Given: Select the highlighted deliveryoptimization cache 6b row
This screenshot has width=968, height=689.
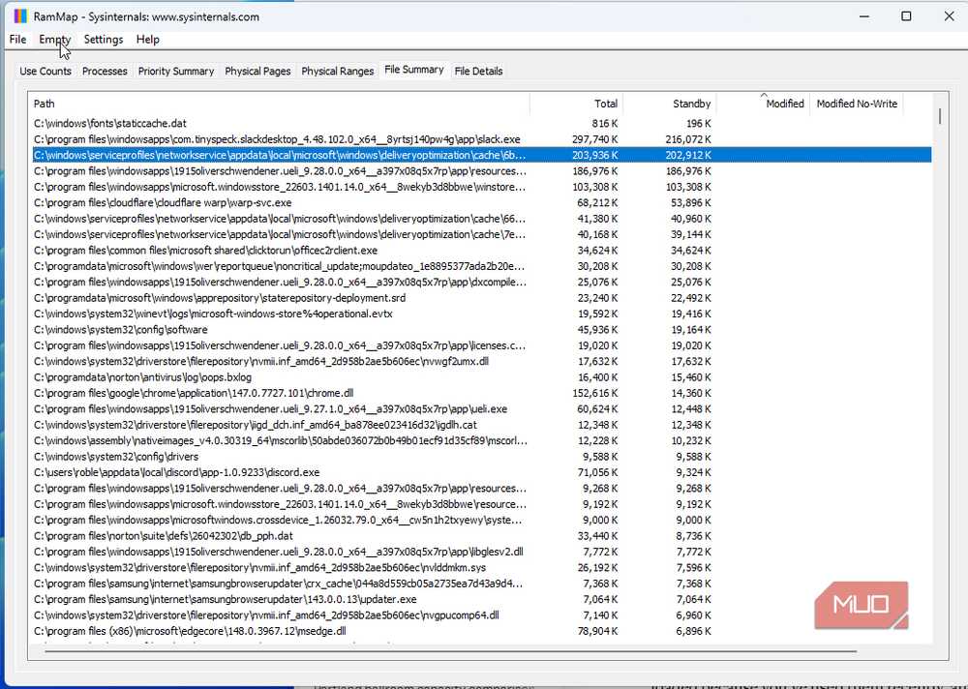Looking at the screenshot, I should pos(481,155).
